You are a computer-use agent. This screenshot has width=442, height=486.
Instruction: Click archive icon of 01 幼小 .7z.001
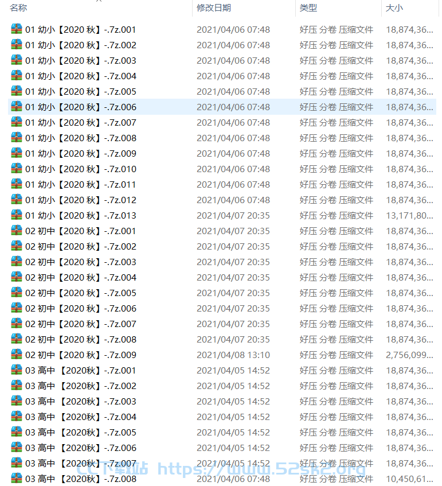pos(17,29)
